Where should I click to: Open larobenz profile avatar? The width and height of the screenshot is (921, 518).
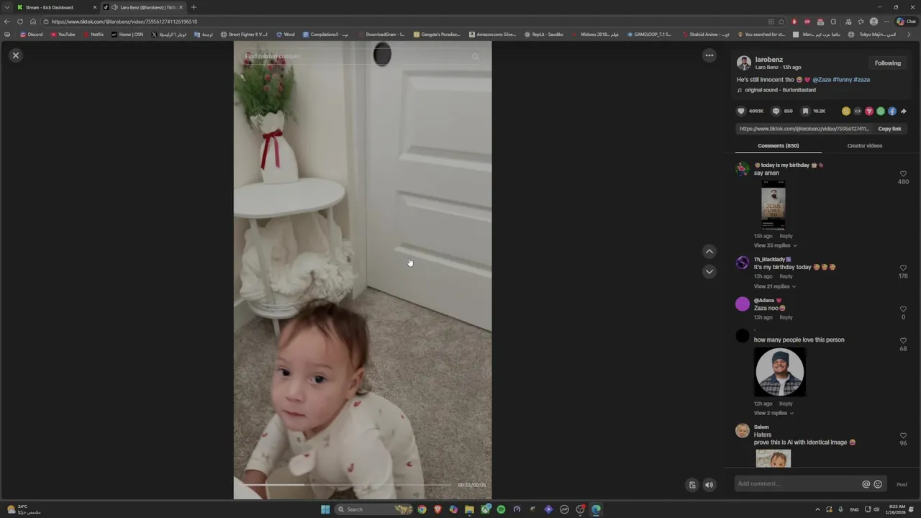(744, 63)
